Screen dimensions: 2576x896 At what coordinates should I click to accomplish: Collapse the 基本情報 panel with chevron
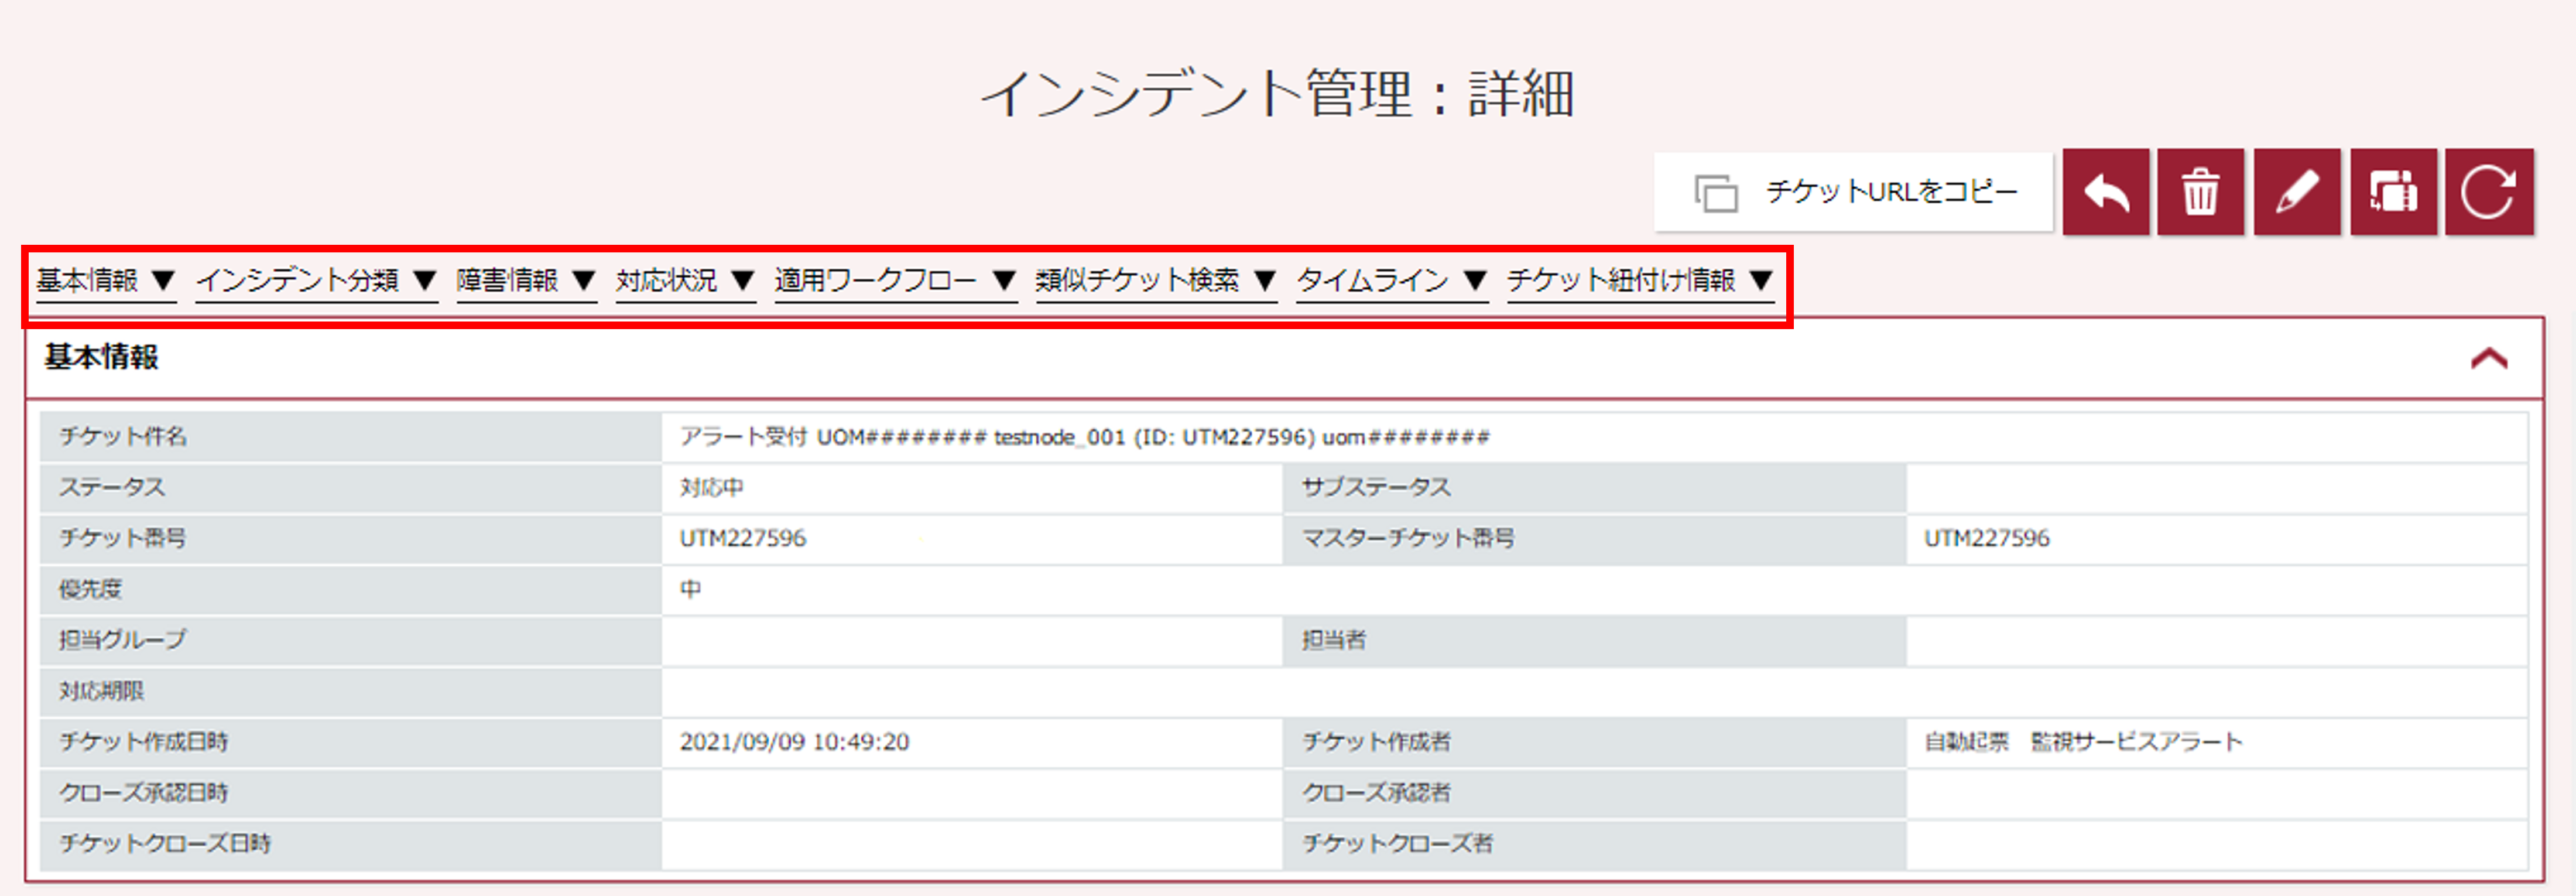click(x=2489, y=358)
